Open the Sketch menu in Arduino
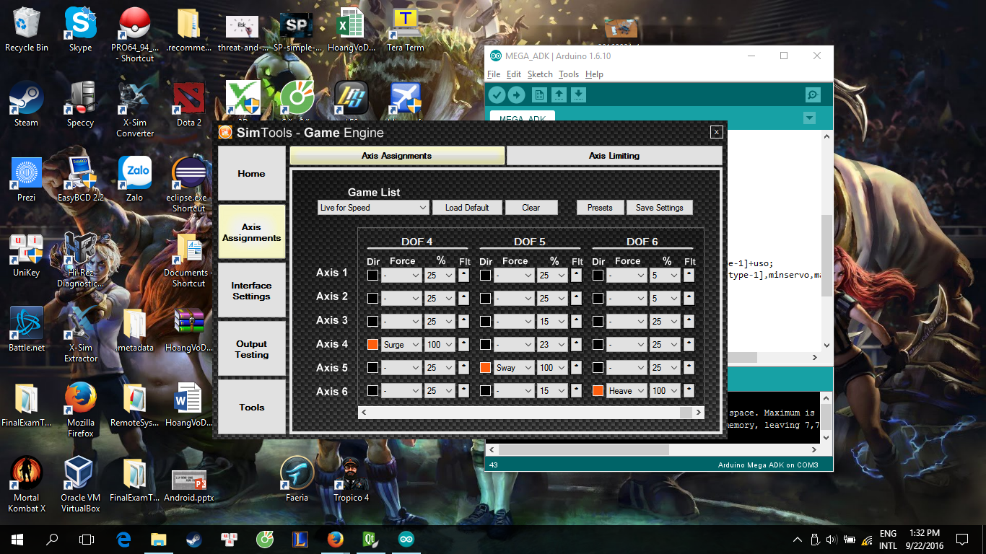Image resolution: width=986 pixels, height=554 pixels. pos(540,74)
